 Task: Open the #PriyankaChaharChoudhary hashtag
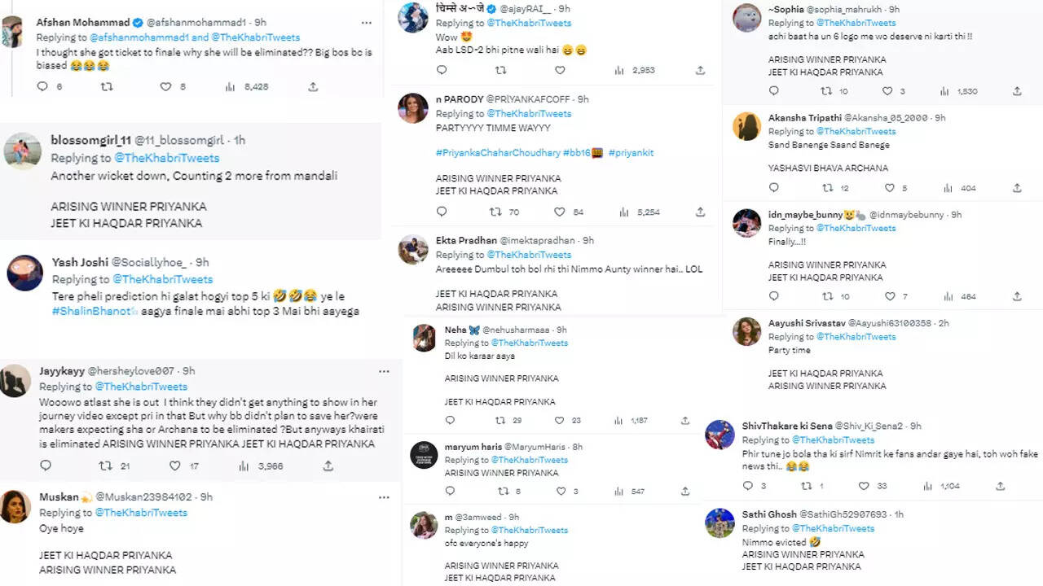[x=497, y=153]
